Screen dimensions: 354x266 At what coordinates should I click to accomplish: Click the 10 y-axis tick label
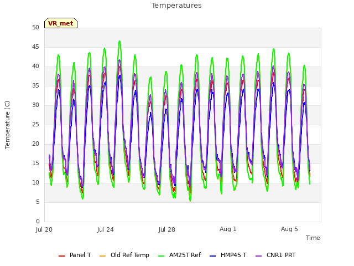(35, 182)
